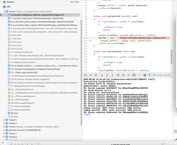This screenshot has height=145, width=177.
Task: Click Safari's forward navigation button
Action: pos(32,144)
